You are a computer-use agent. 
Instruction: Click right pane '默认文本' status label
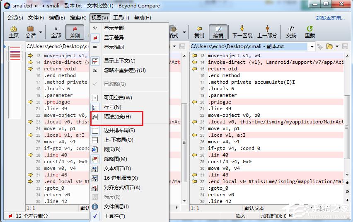tap(254, 208)
